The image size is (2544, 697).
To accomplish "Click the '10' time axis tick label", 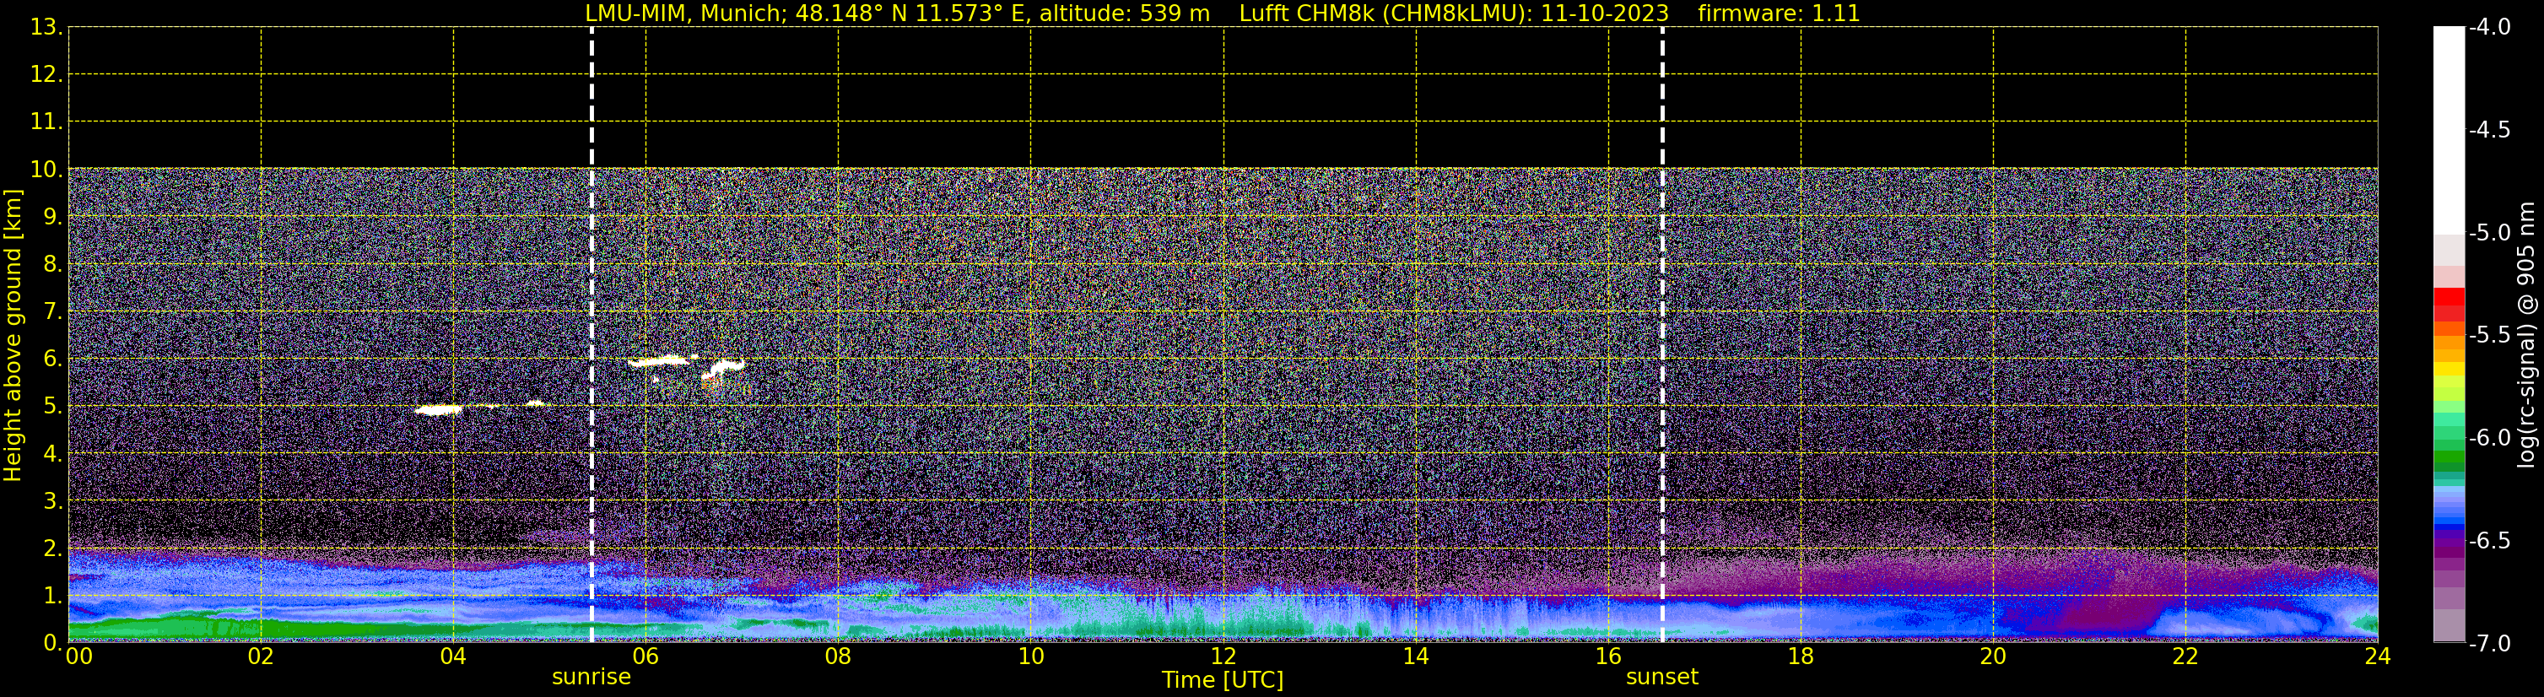I will coord(1030,656).
